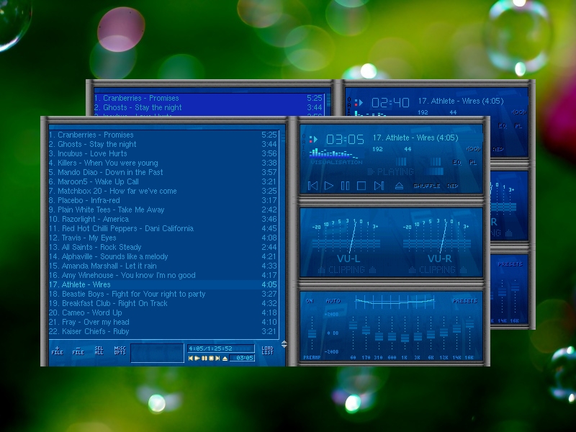Select track '4. Killers - When You were young'
Image resolution: width=576 pixels, height=432 pixels.
pyautogui.click(x=163, y=163)
